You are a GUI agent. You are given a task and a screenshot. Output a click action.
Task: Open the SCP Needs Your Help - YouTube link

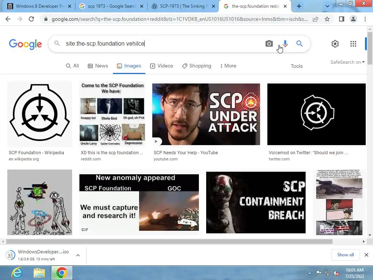click(186, 153)
